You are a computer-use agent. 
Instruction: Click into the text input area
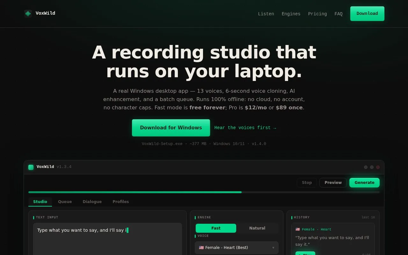[108, 239]
